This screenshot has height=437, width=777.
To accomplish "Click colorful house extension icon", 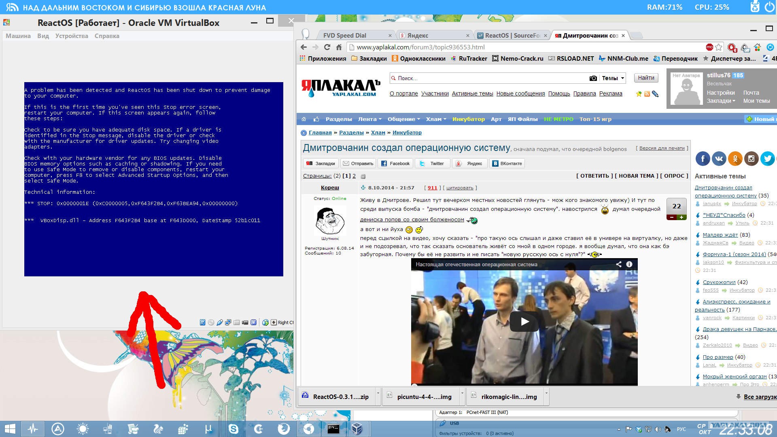I will [757, 47].
